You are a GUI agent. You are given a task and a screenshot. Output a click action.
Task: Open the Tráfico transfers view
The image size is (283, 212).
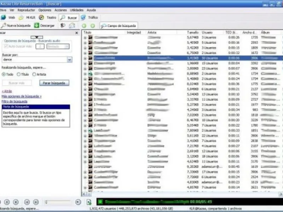[x=89, y=17]
